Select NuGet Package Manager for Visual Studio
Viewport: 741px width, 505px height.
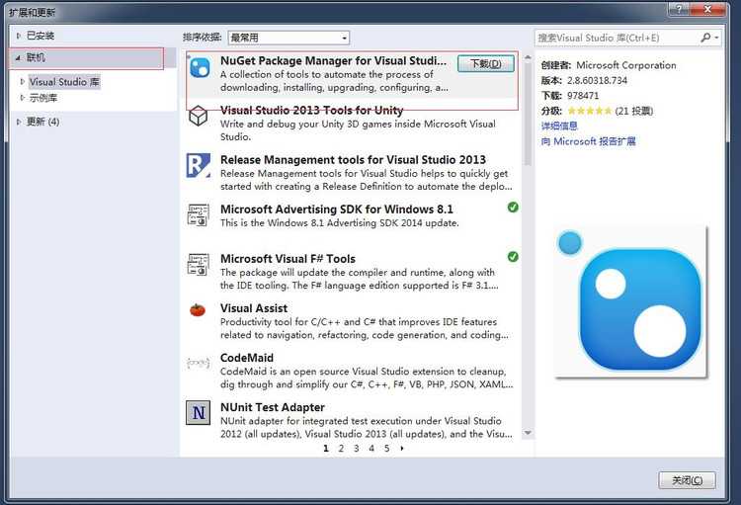tap(333, 61)
